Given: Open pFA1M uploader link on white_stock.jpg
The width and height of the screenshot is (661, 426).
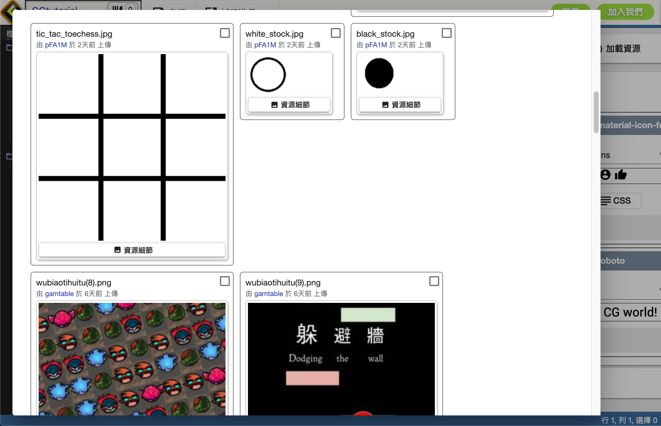Looking at the screenshot, I should (x=265, y=45).
